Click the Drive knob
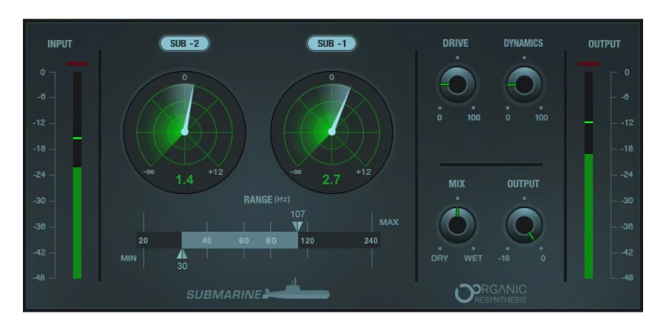The width and height of the screenshot is (666, 331). pyautogui.click(x=457, y=84)
